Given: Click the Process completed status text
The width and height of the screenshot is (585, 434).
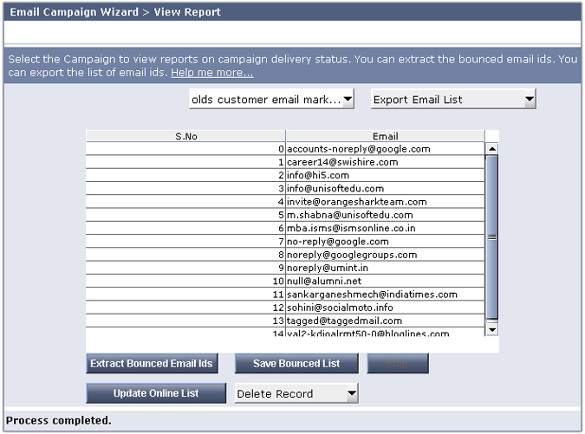Looking at the screenshot, I should 59,421.
